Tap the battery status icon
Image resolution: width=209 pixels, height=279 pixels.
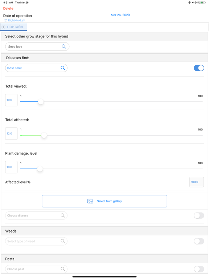pyautogui.click(x=203, y=3)
